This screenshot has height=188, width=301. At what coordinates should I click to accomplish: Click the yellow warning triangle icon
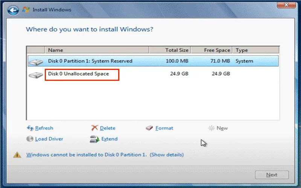[17, 155]
